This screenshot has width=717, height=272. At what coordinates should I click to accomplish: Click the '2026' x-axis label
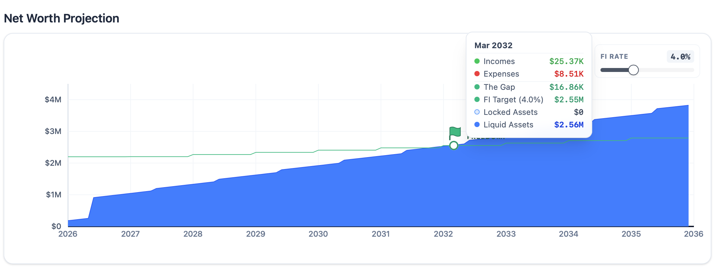[x=68, y=234]
